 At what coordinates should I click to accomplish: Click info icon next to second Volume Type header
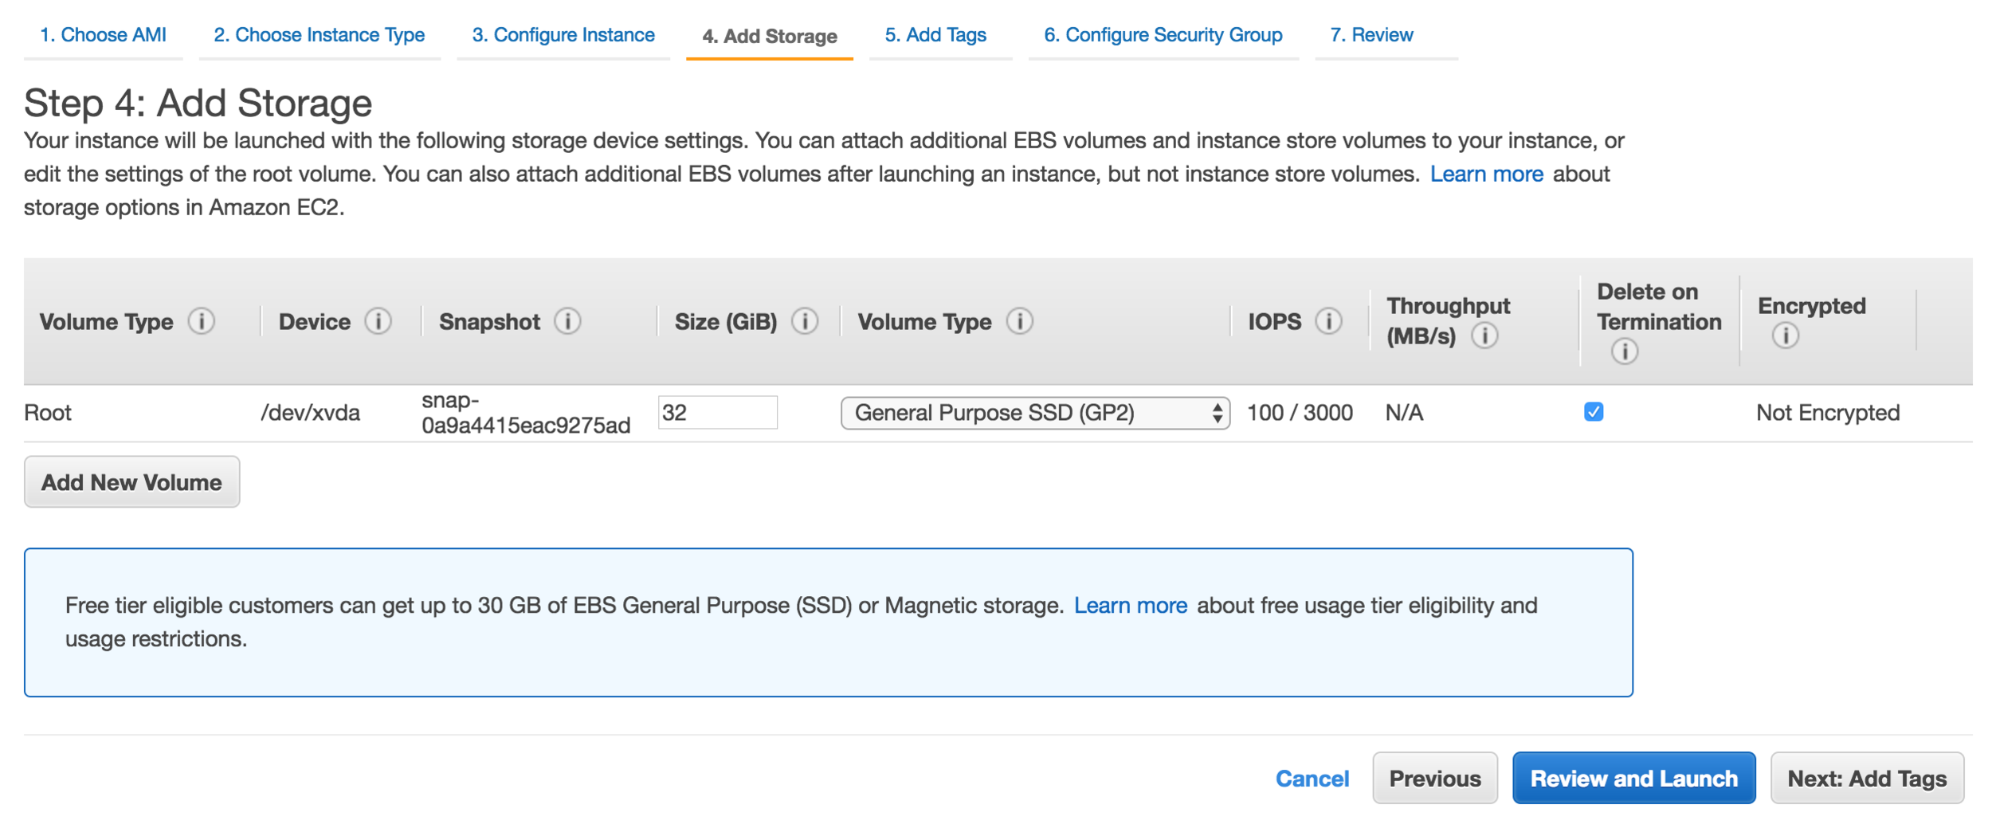tap(1020, 321)
